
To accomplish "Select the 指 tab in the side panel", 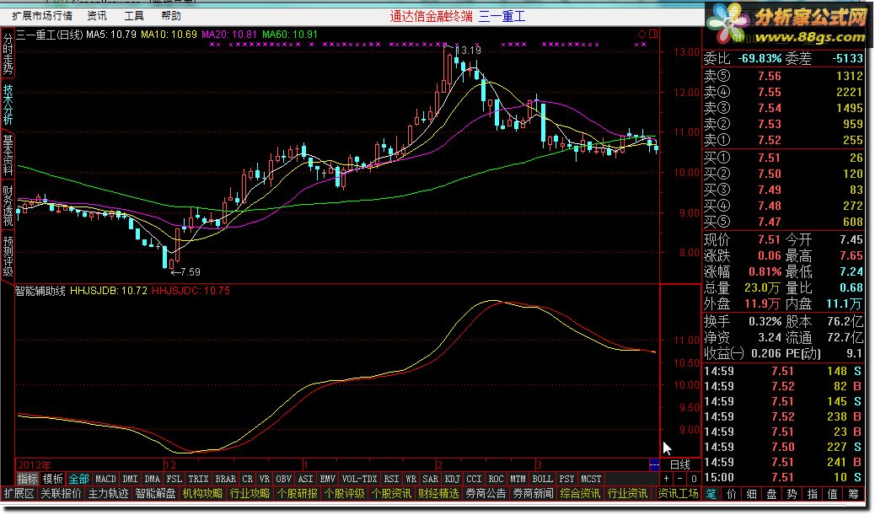I will coord(813,494).
